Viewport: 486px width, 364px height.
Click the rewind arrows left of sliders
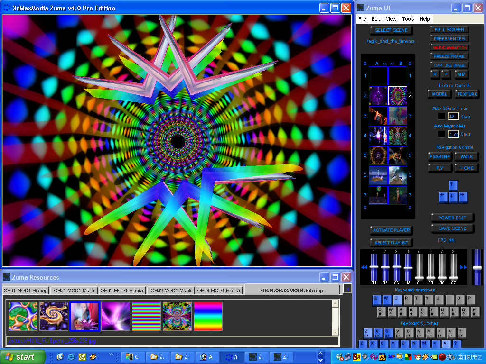pyautogui.click(x=364, y=267)
